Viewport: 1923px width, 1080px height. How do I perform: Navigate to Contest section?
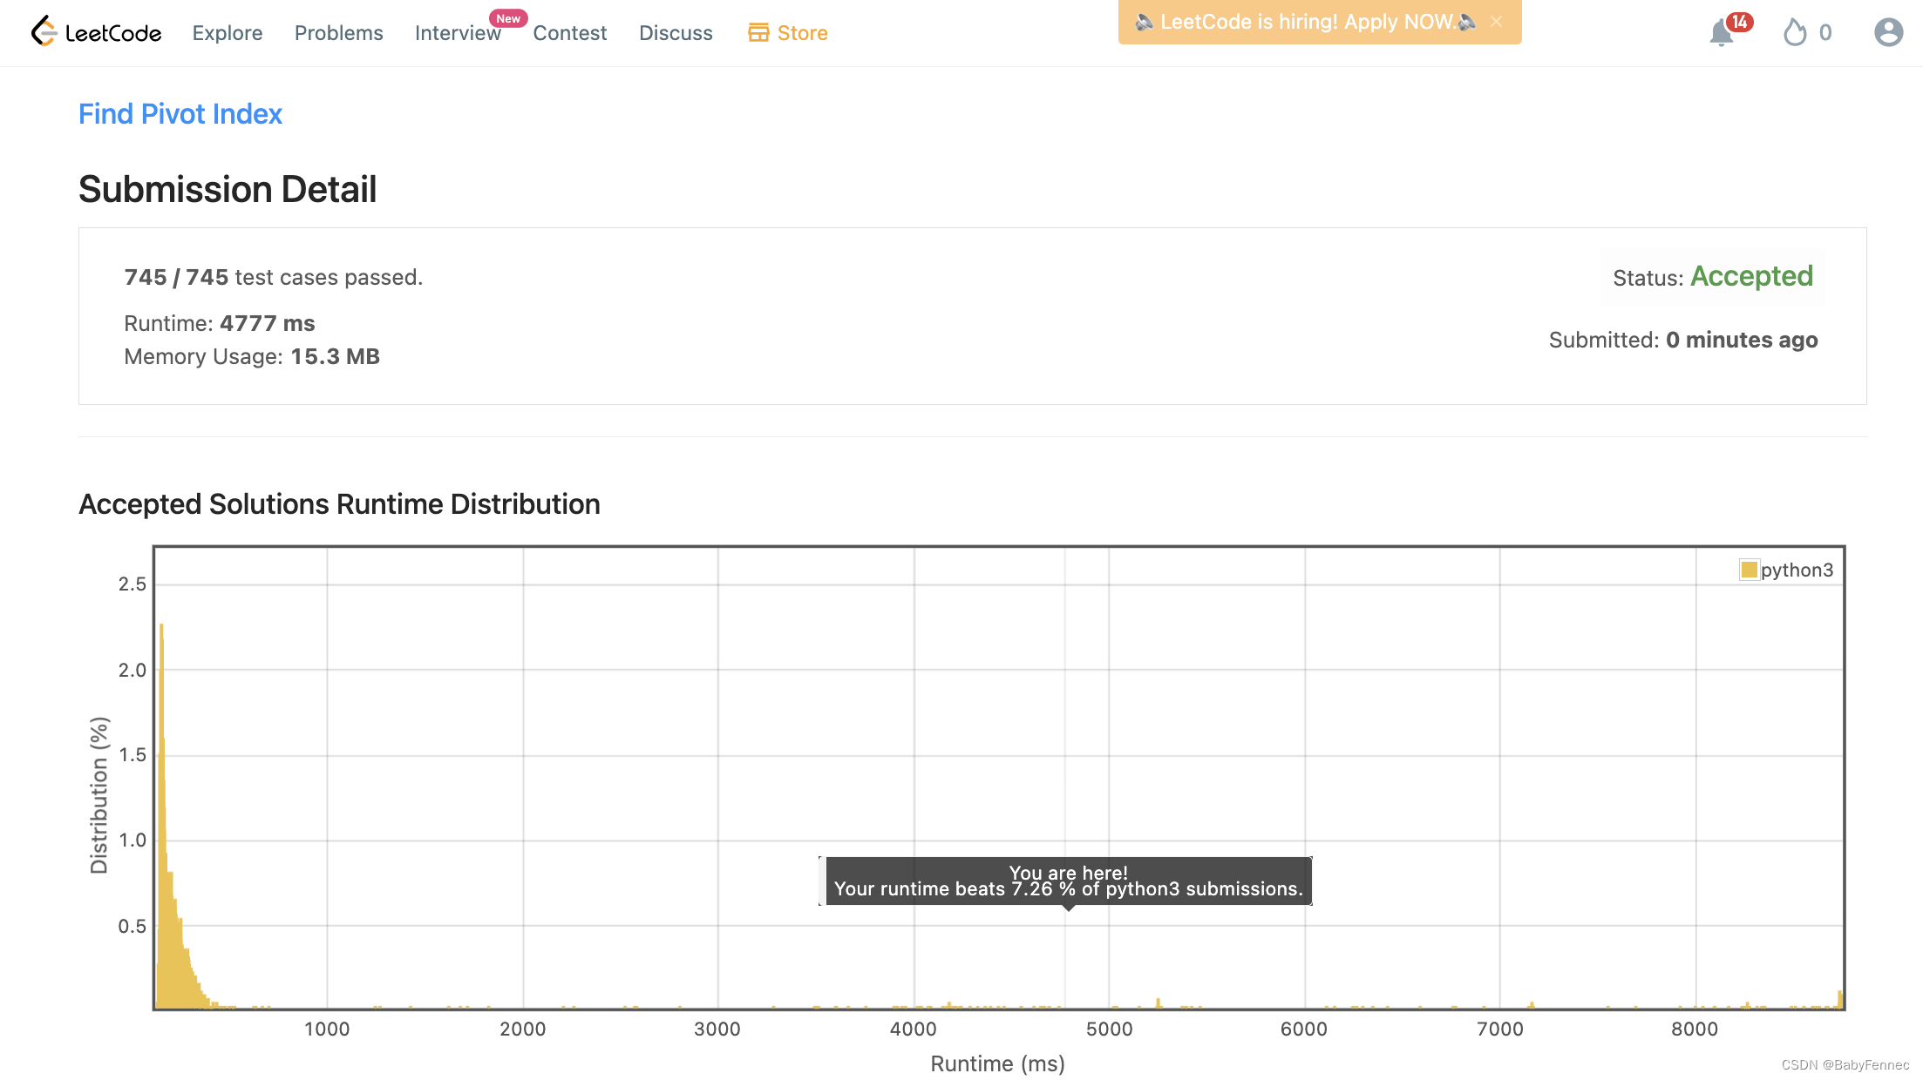pyautogui.click(x=569, y=33)
